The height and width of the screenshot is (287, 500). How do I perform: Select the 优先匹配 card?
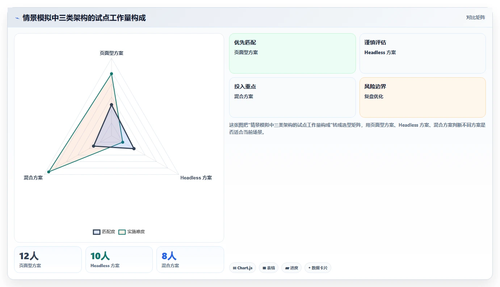pos(293,53)
